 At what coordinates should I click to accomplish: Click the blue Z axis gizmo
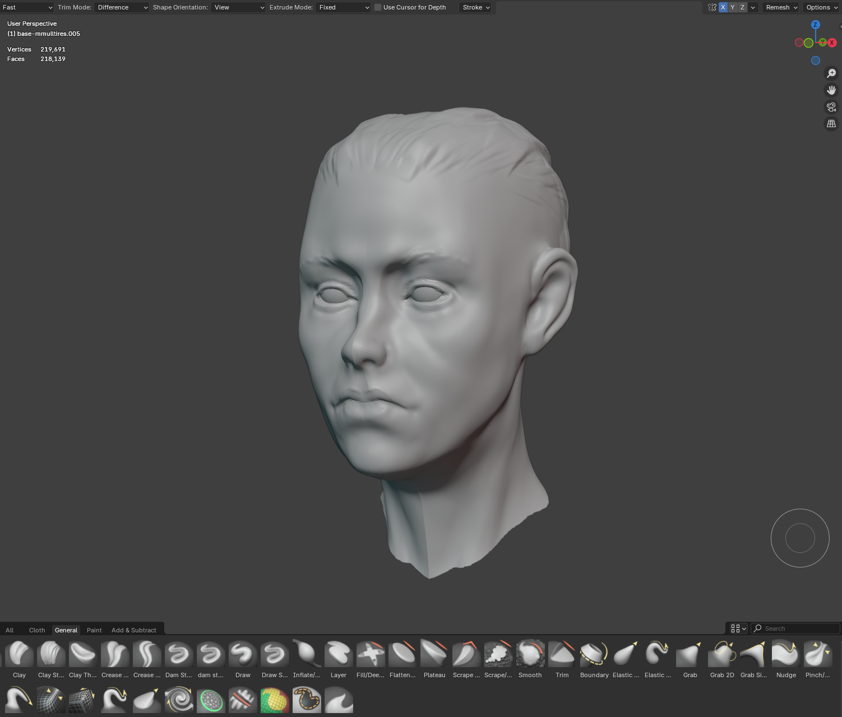tap(816, 25)
